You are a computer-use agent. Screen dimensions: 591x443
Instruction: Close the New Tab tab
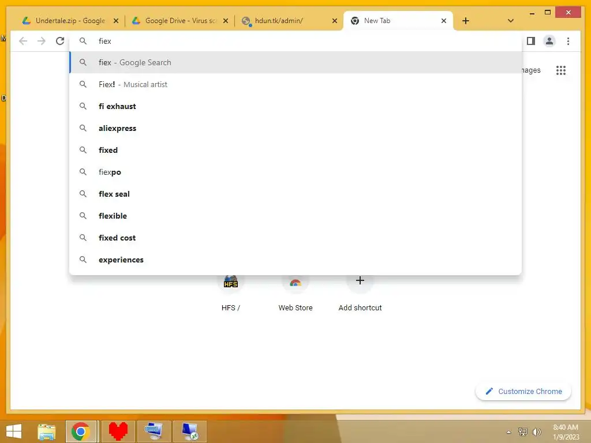(x=444, y=21)
